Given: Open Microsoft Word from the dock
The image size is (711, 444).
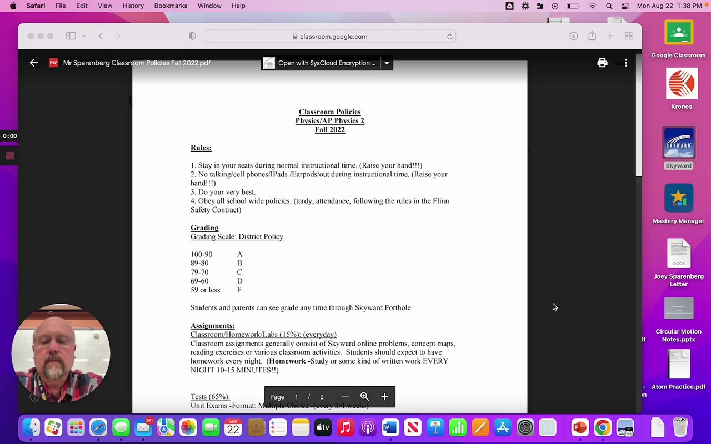Looking at the screenshot, I should 390,428.
